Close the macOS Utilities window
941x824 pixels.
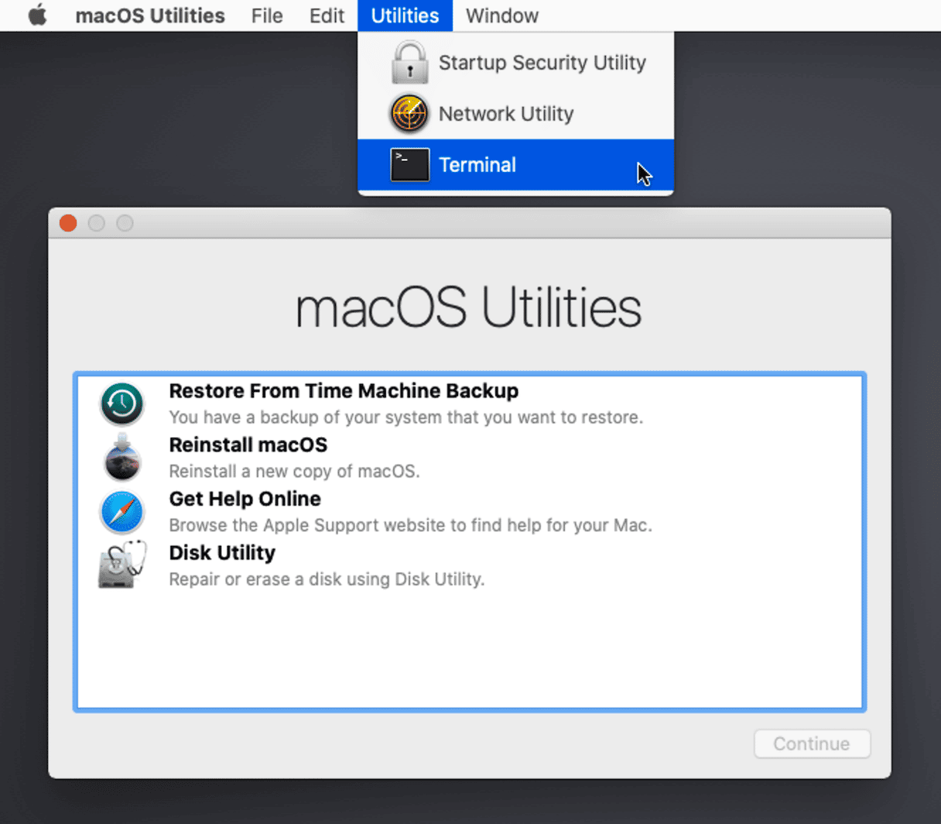coord(68,223)
